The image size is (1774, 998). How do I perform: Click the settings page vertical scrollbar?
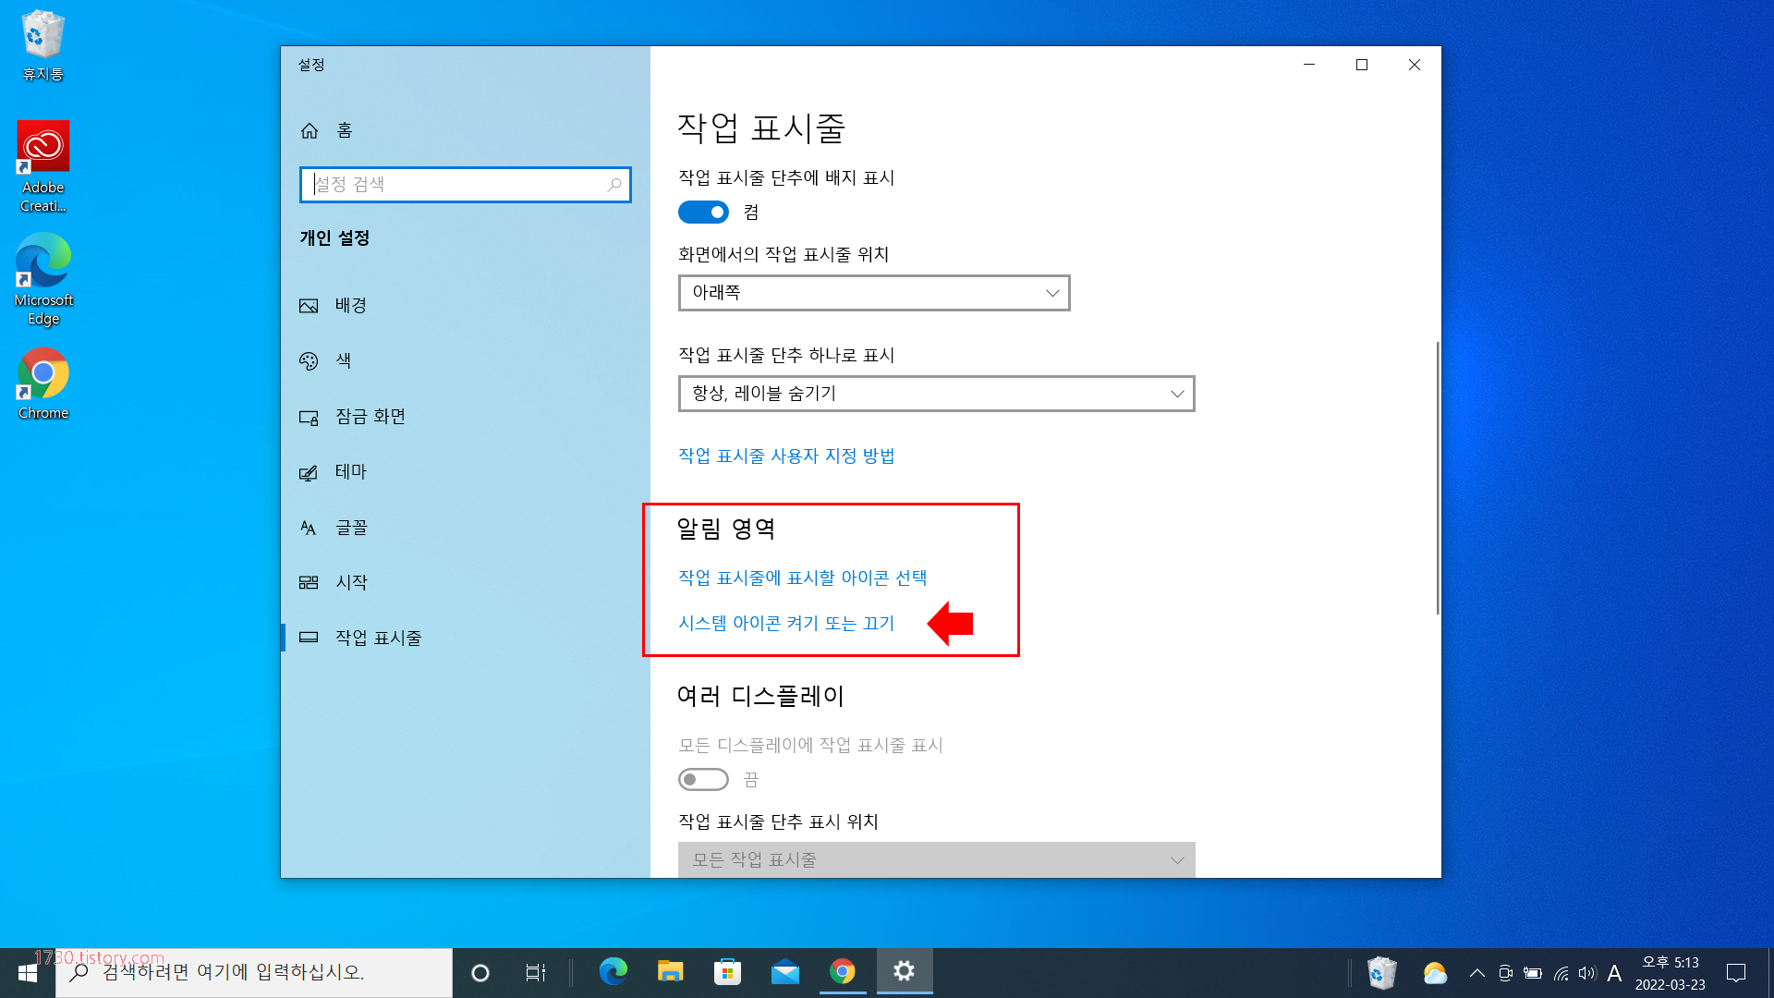(1438, 477)
